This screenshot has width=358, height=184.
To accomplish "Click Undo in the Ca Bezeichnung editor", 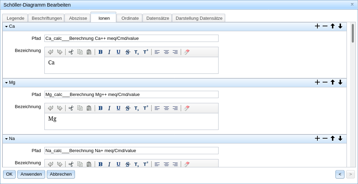I will (x=50, y=52).
